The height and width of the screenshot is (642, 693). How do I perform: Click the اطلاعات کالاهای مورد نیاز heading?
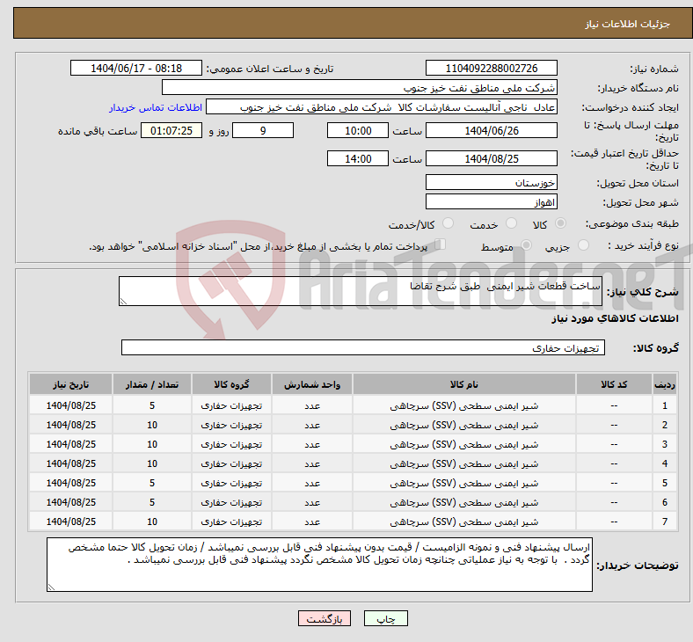pos(615,318)
